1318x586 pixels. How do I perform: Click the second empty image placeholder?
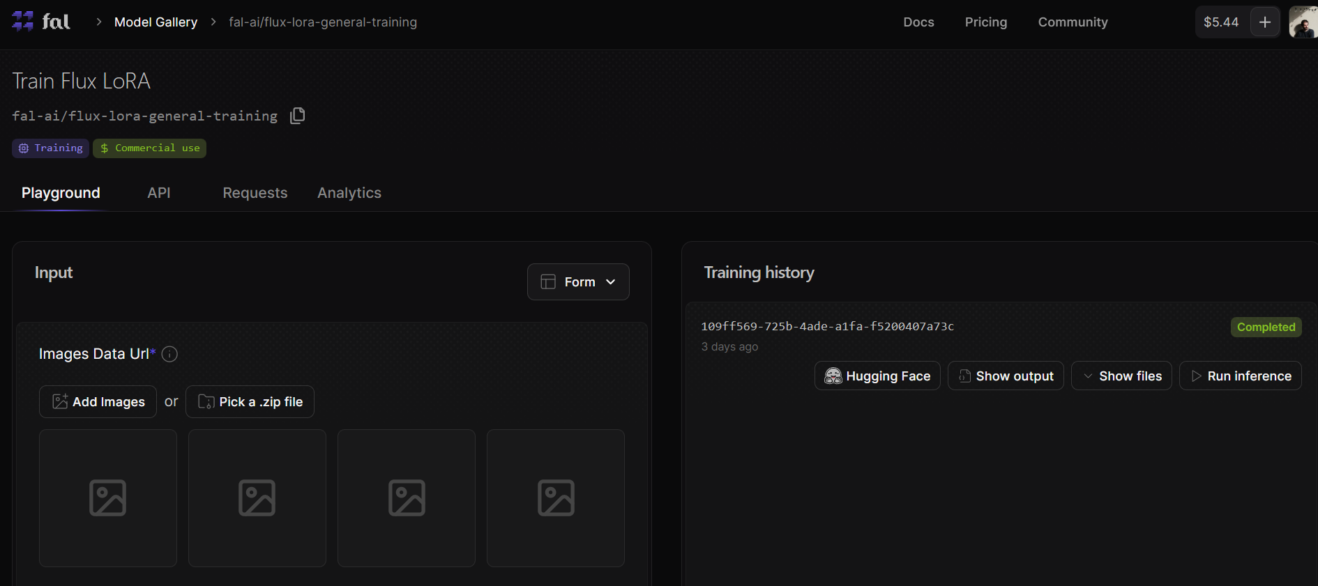point(257,498)
